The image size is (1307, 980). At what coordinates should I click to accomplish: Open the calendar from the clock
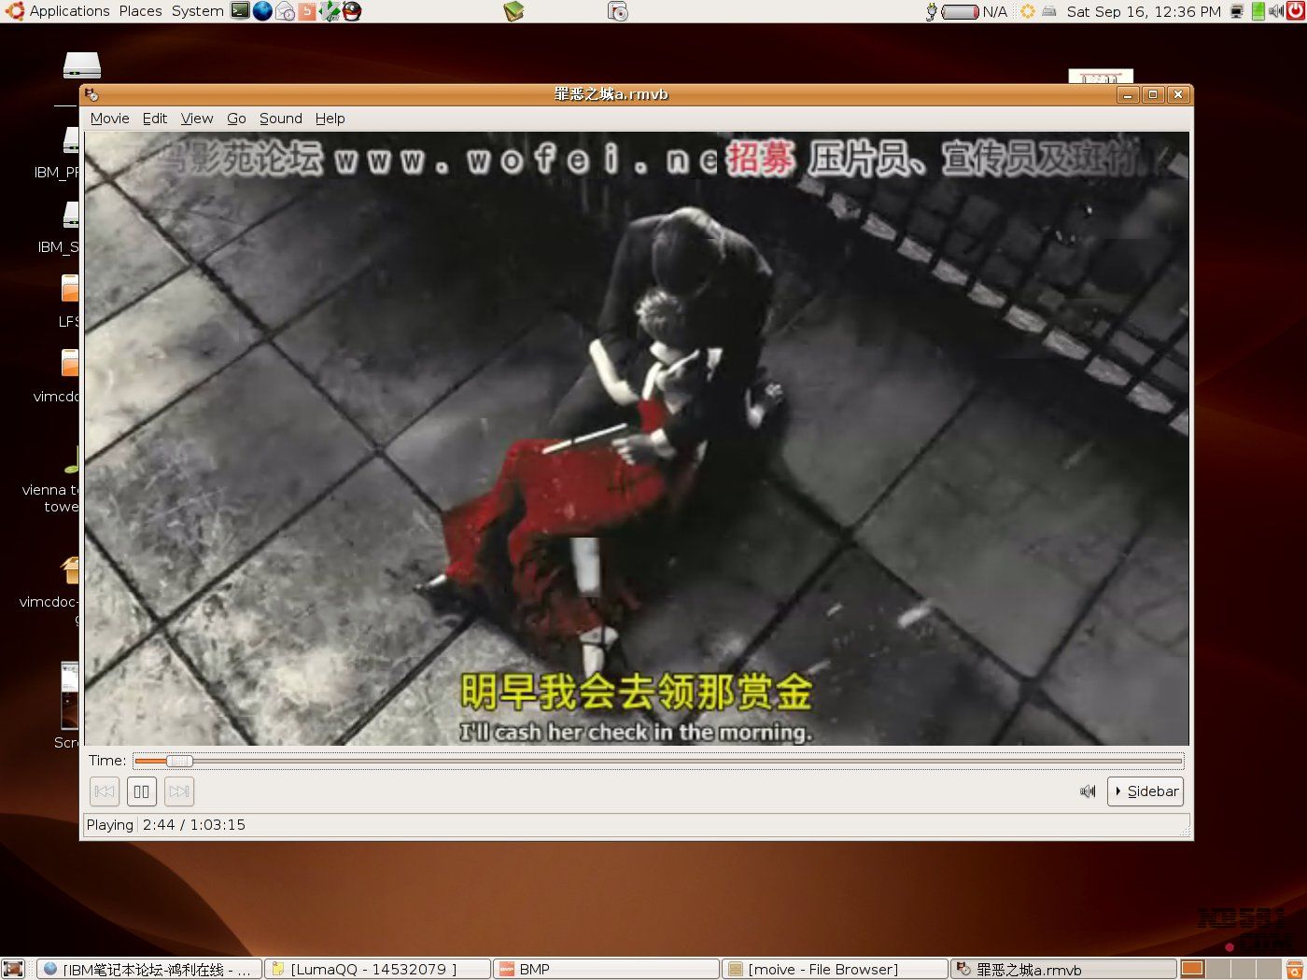tap(1144, 11)
